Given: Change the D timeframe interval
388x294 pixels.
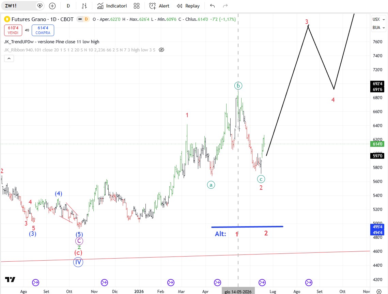Looking at the screenshot, I should (x=68, y=6).
